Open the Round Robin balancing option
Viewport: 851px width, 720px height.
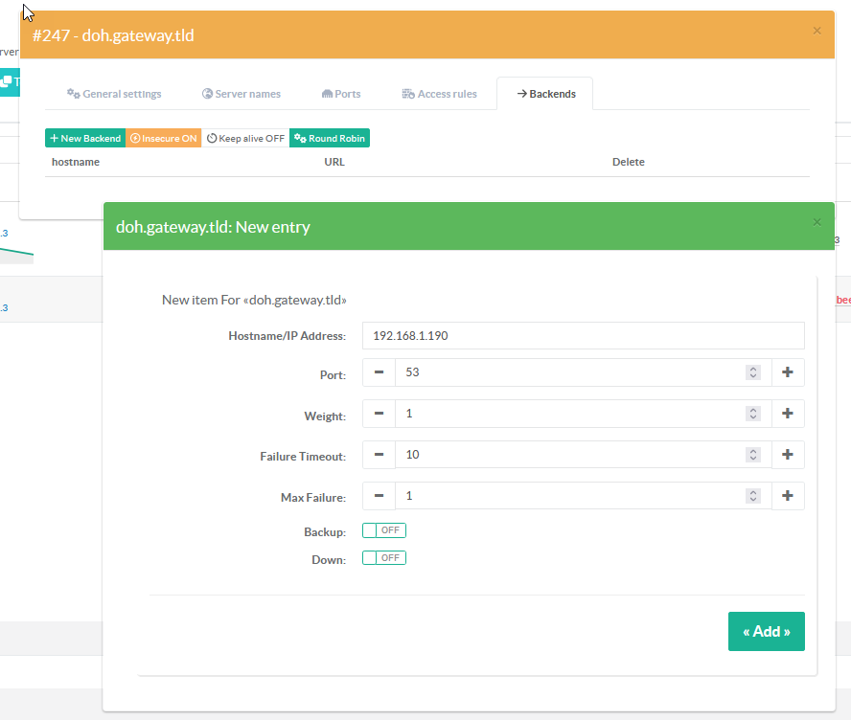pos(329,138)
